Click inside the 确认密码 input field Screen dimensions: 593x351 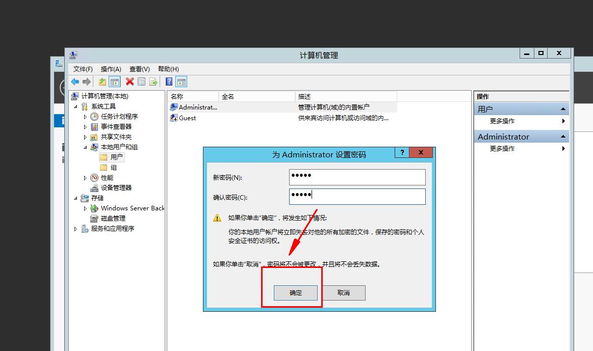click(x=357, y=197)
